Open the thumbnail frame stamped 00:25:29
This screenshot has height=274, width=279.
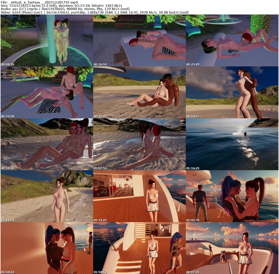[232, 40]
